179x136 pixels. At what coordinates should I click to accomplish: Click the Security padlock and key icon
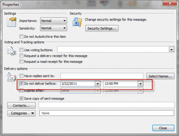[x=77, y=22]
